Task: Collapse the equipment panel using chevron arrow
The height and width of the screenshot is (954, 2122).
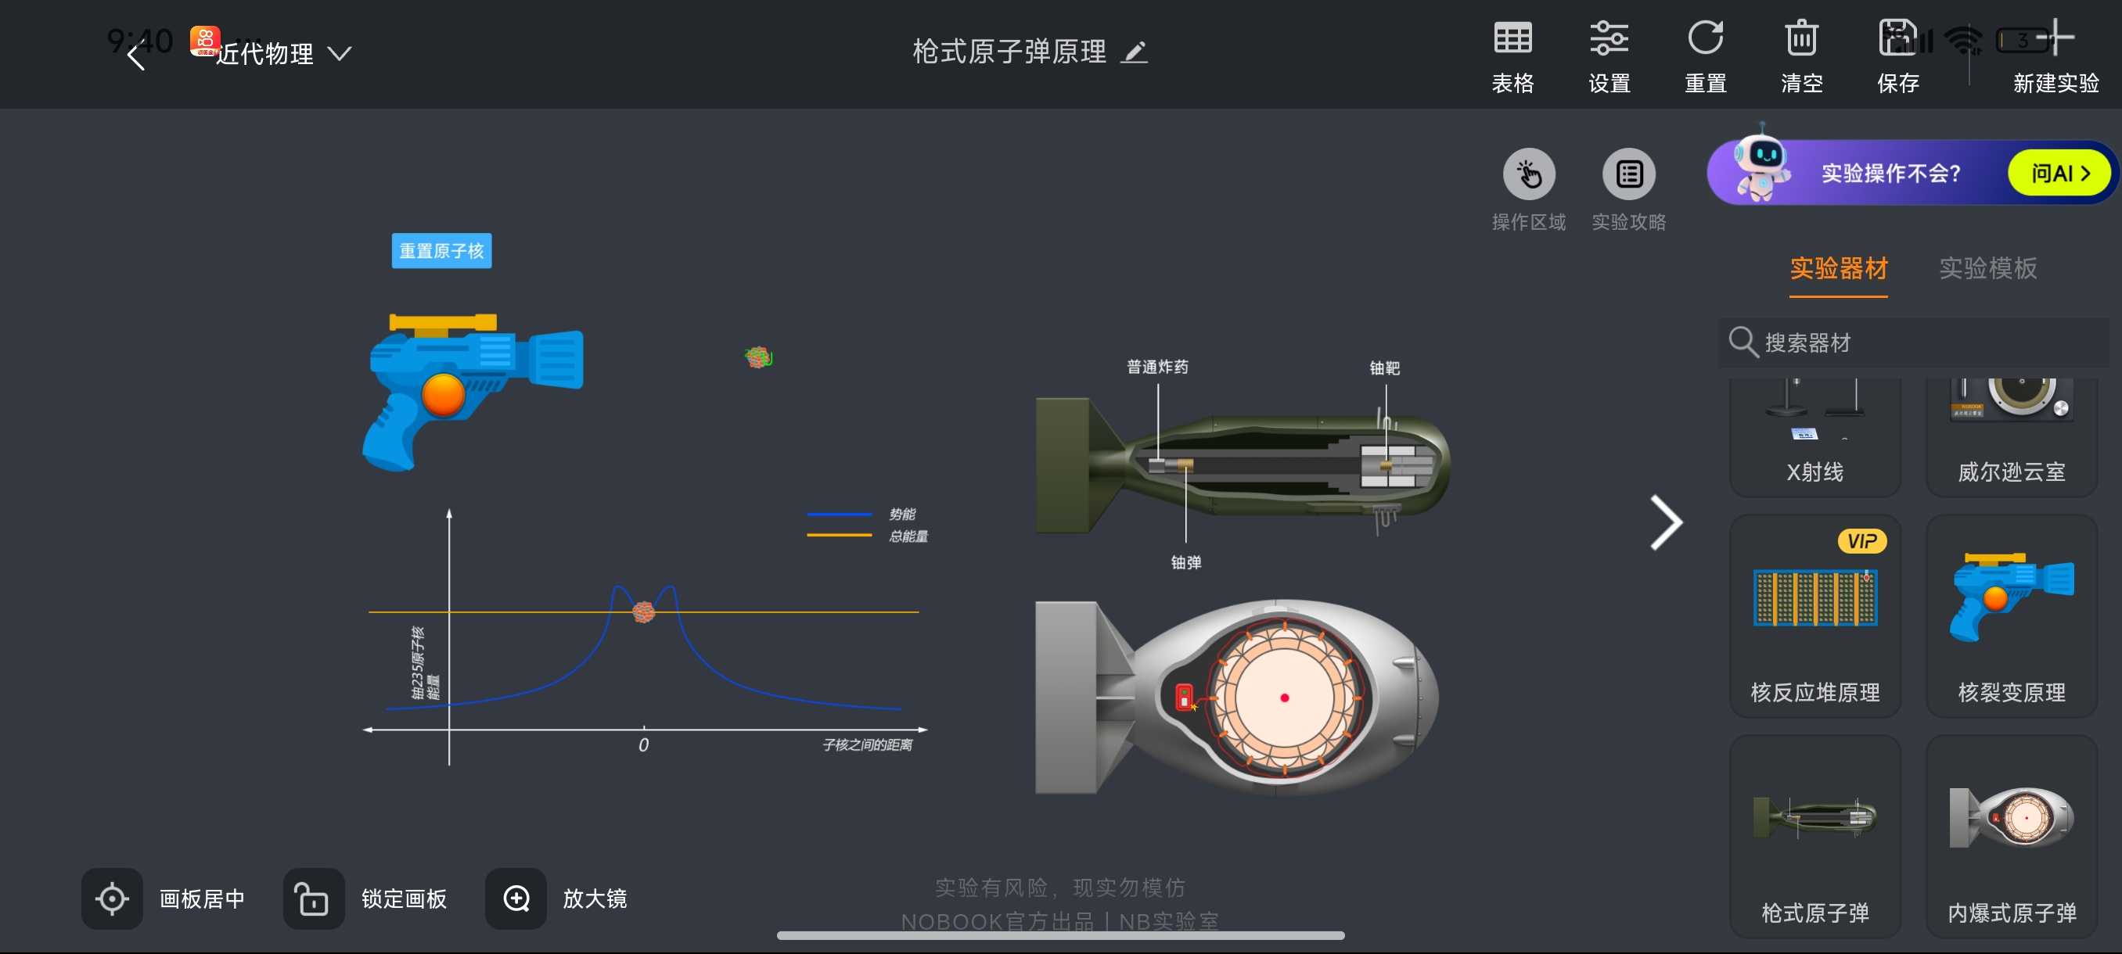Action: pyautogui.click(x=1667, y=522)
